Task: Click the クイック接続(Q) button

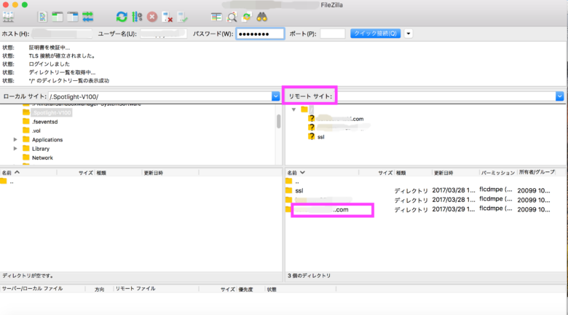Action: coord(375,34)
